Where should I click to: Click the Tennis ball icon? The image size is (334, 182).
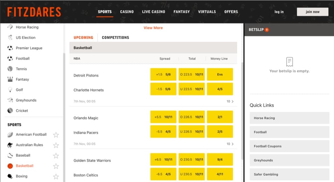10,69
